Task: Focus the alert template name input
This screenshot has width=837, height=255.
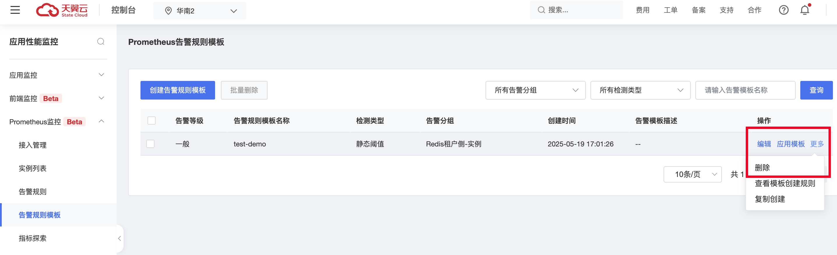Action: click(745, 90)
